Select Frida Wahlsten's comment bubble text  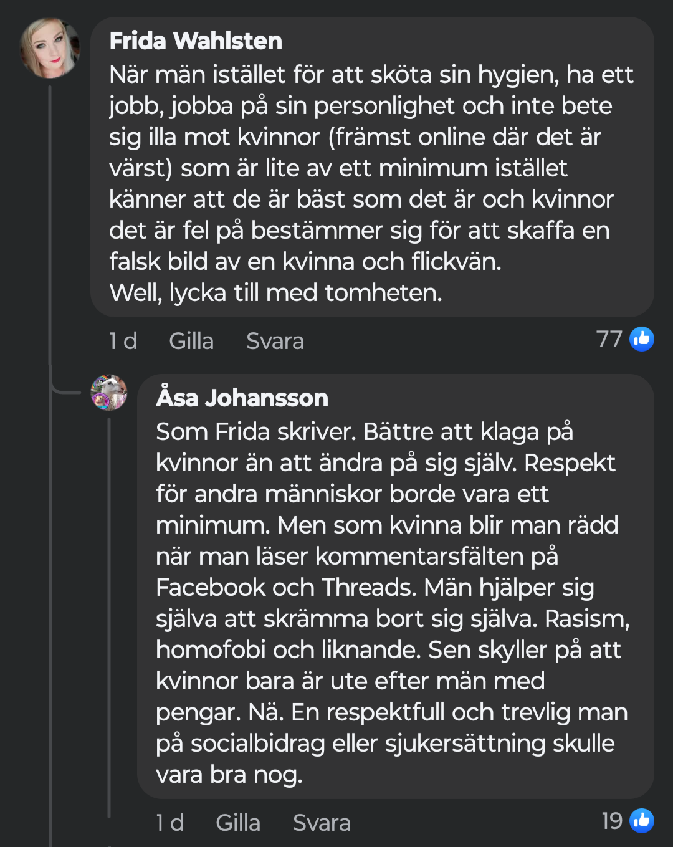(371, 168)
